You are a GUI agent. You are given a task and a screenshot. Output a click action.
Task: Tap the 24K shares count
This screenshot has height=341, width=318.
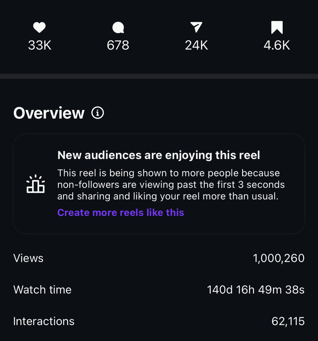point(196,46)
